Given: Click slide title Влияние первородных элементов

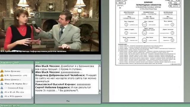Looking at the screenshot, I should coord(148,4).
